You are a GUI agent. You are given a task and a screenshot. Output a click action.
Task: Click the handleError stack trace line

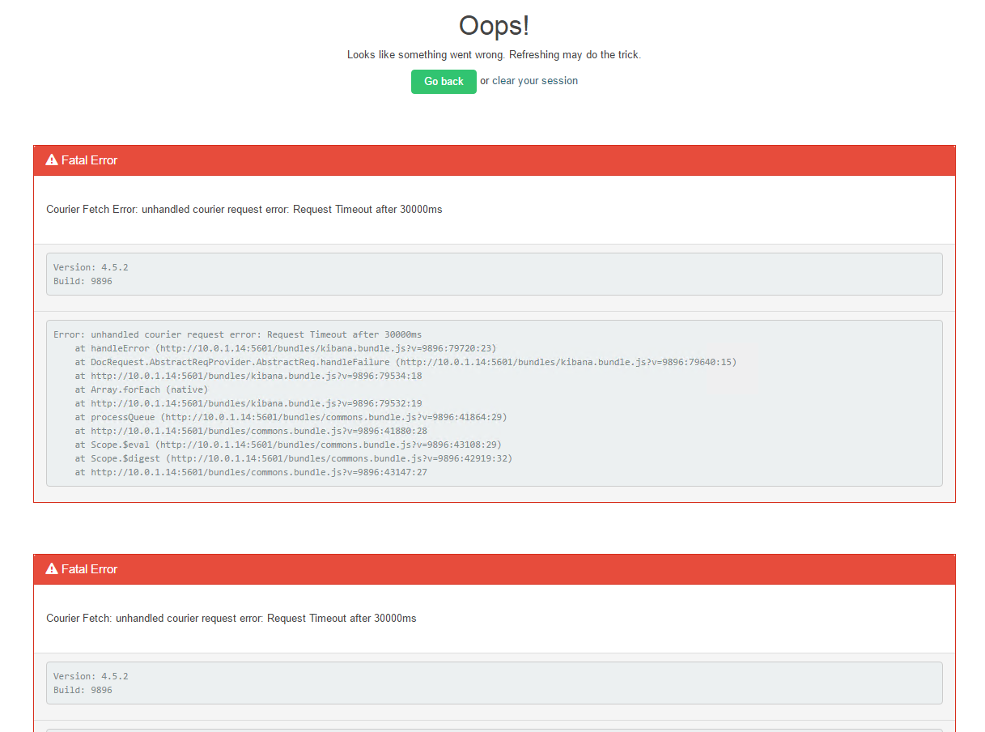click(x=286, y=348)
